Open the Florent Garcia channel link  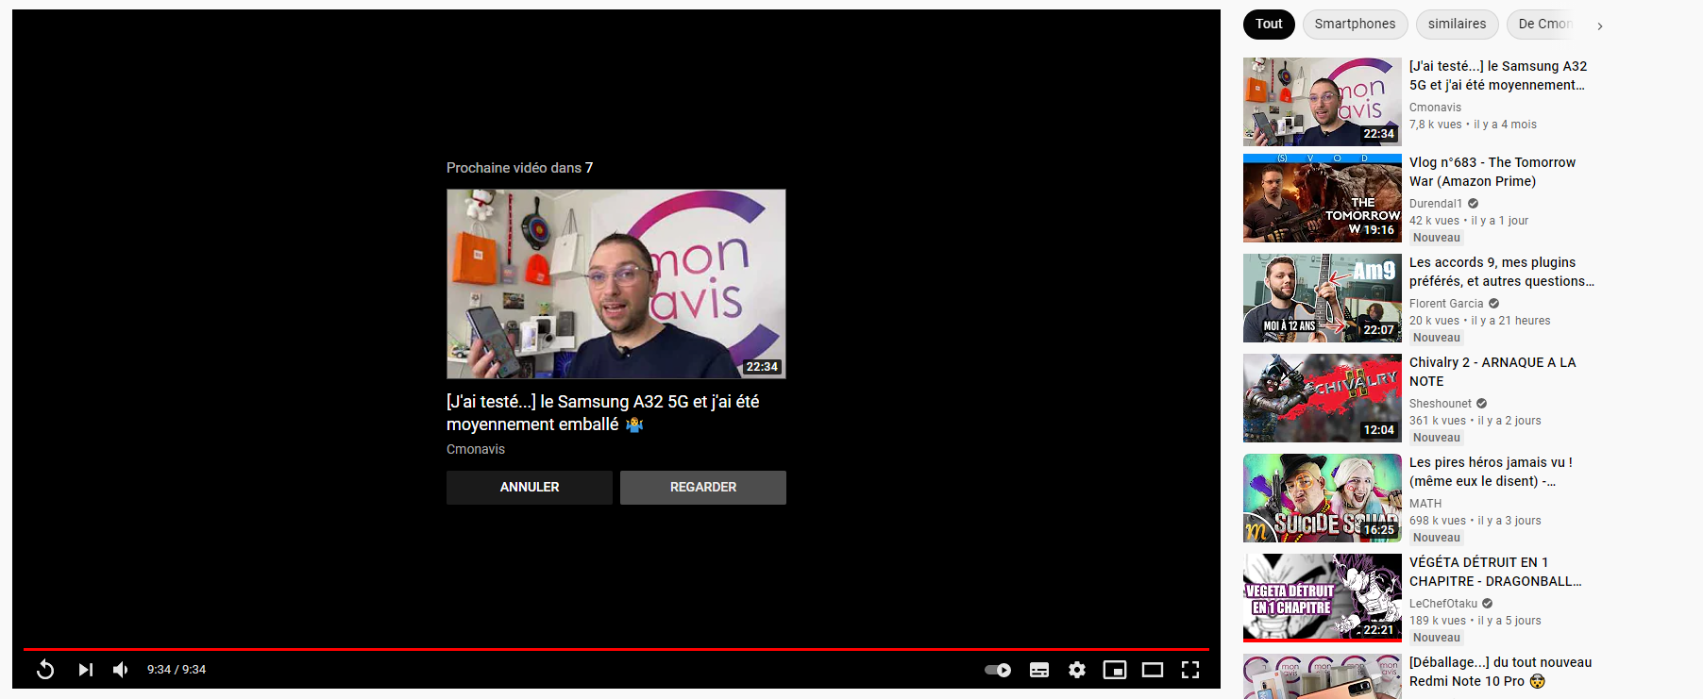tap(1446, 304)
